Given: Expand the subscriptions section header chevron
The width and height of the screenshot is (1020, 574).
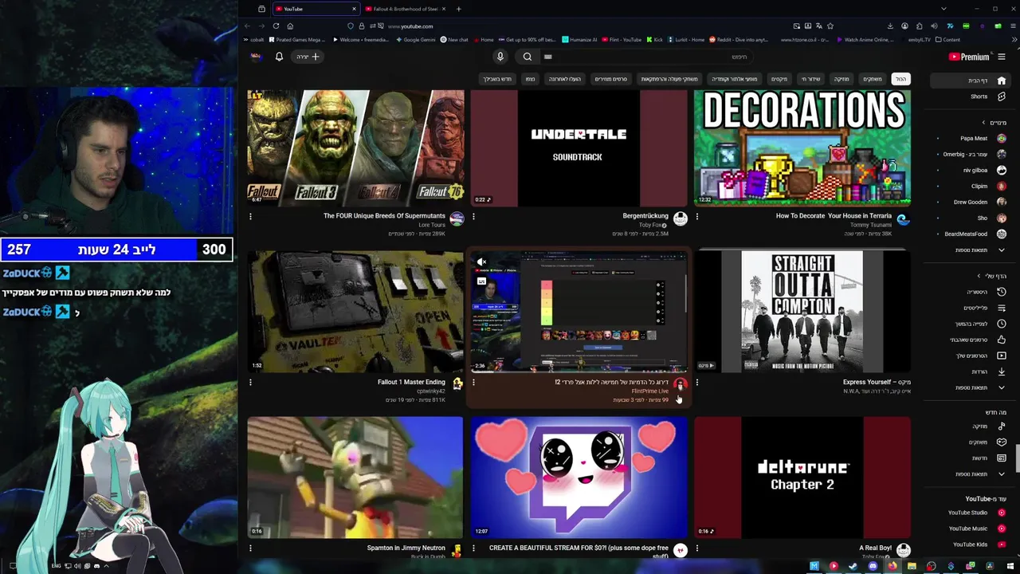Looking at the screenshot, I should (983, 123).
